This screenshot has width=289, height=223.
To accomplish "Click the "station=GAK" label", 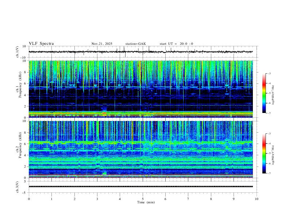I will pyautogui.click(x=136, y=44).
